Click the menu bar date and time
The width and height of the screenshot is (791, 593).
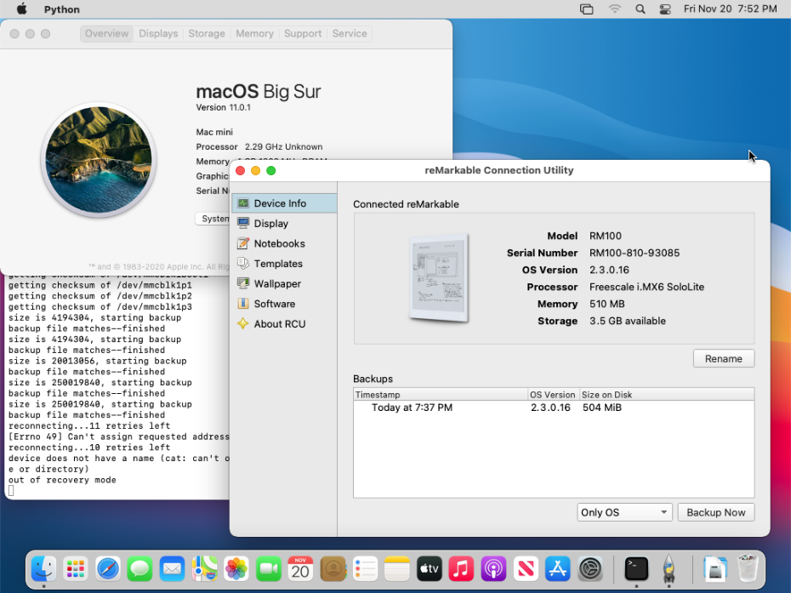(730, 9)
